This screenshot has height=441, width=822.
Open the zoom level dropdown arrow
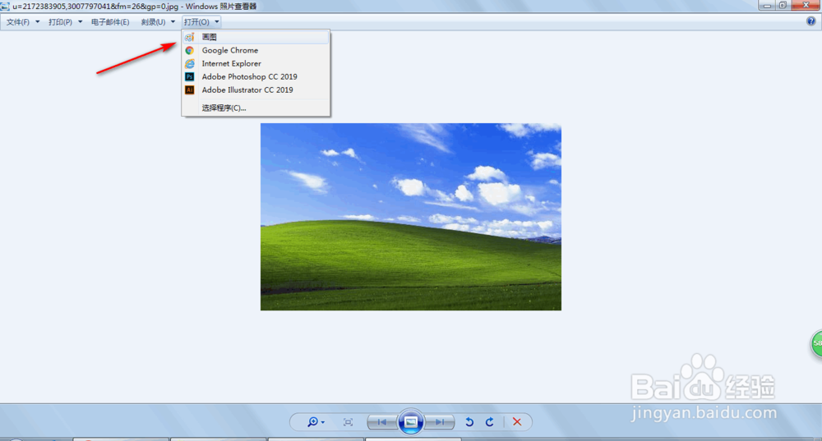coord(323,422)
